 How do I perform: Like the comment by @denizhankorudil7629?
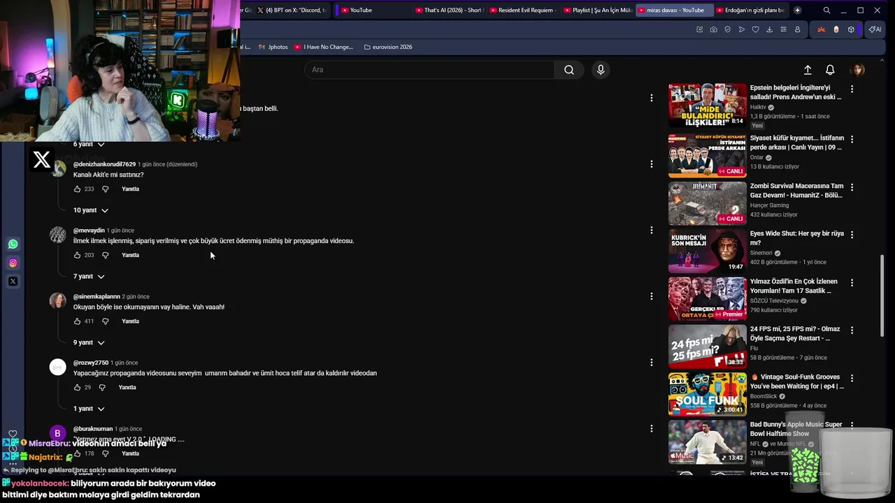pos(77,189)
